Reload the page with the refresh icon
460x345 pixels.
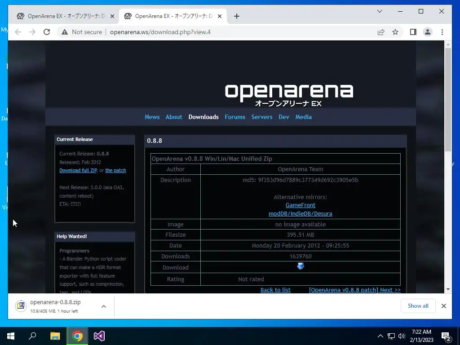(x=47, y=32)
